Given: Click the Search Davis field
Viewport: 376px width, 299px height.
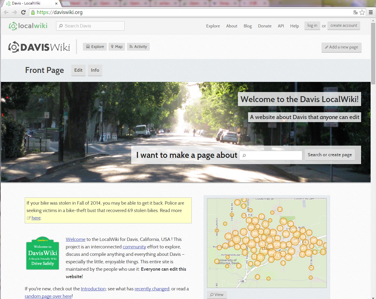Looking at the screenshot, I should pyautogui.click(x=90, y=26).
